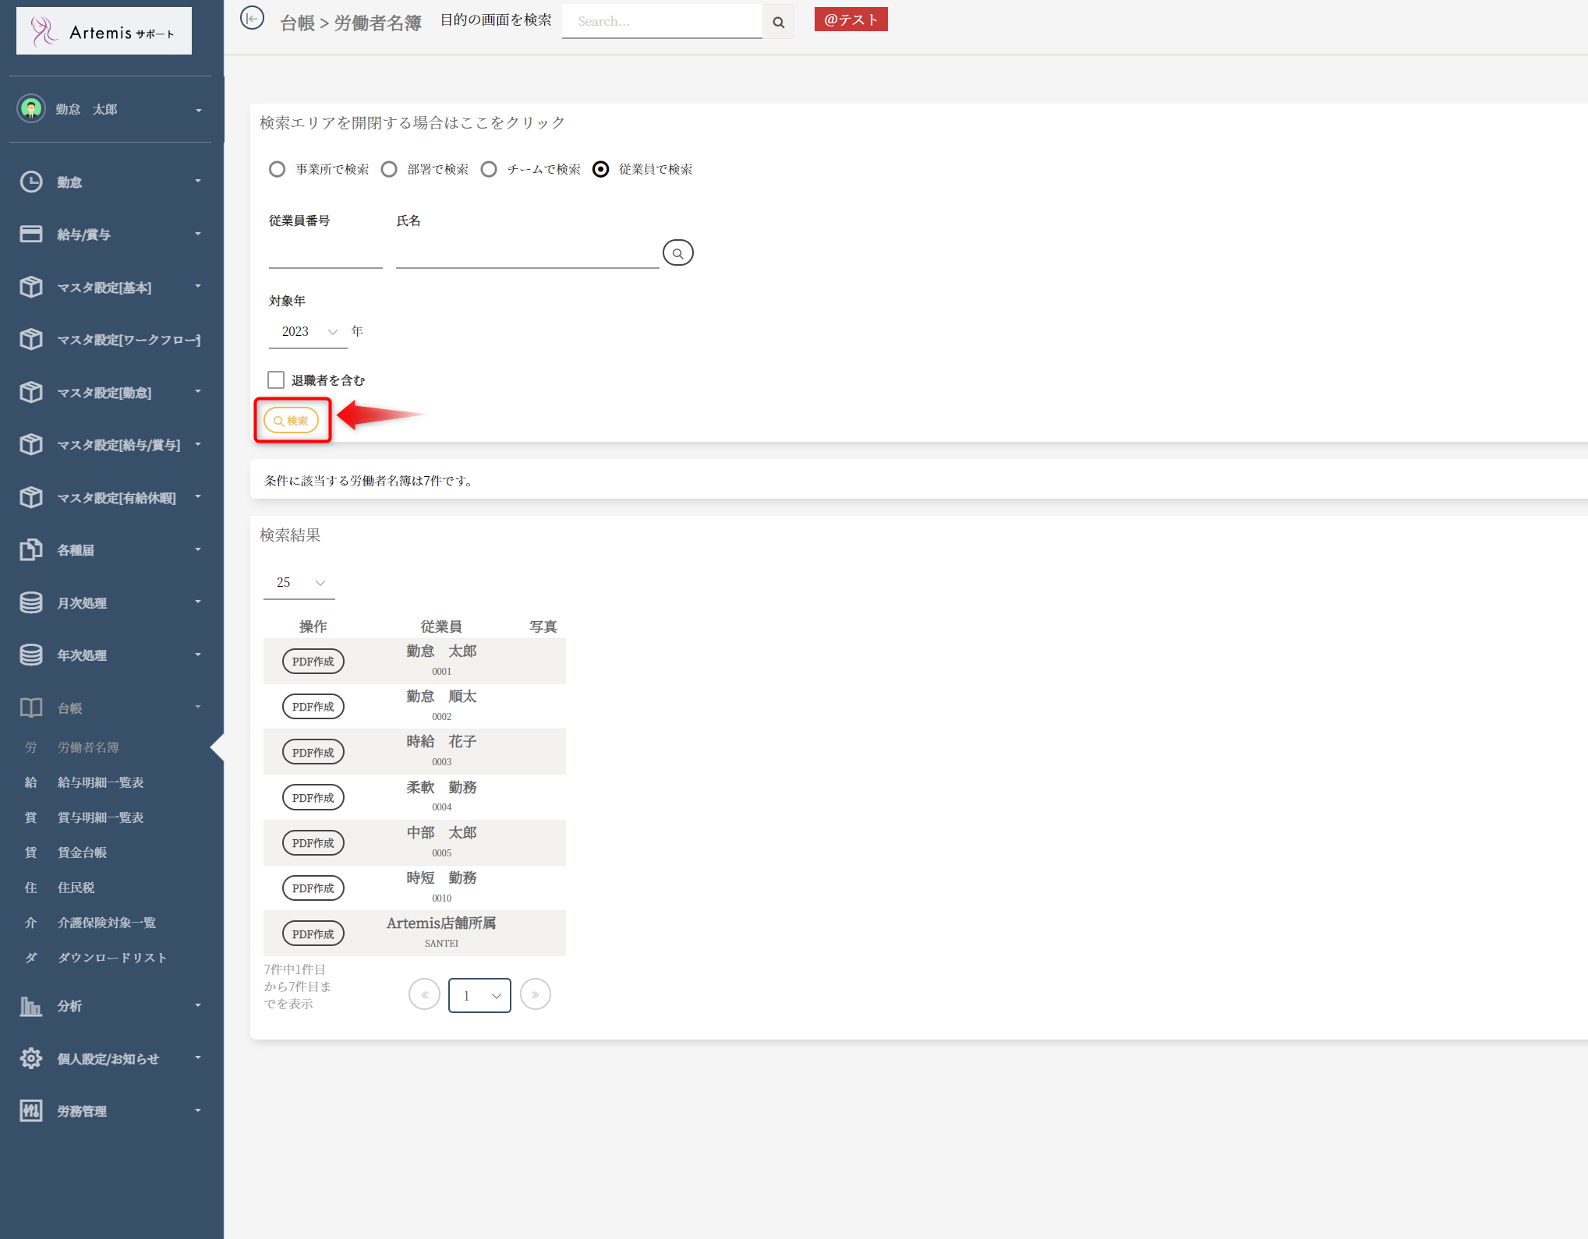
Task: Open the page number 1 dropdown
Action: pyautogui.click(x=479, y=995)
